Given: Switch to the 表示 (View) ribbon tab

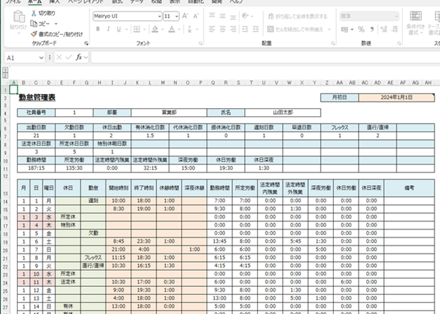Looking at the screenshot, I should (174, 2).
